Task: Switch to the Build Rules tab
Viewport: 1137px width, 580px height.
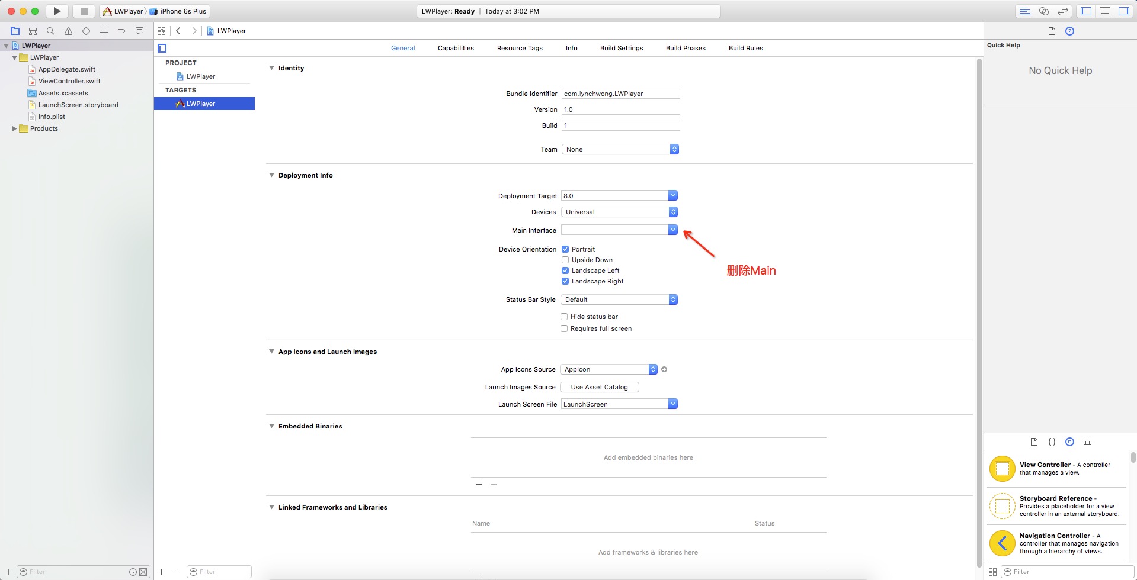Action: [x=746, y=48]
